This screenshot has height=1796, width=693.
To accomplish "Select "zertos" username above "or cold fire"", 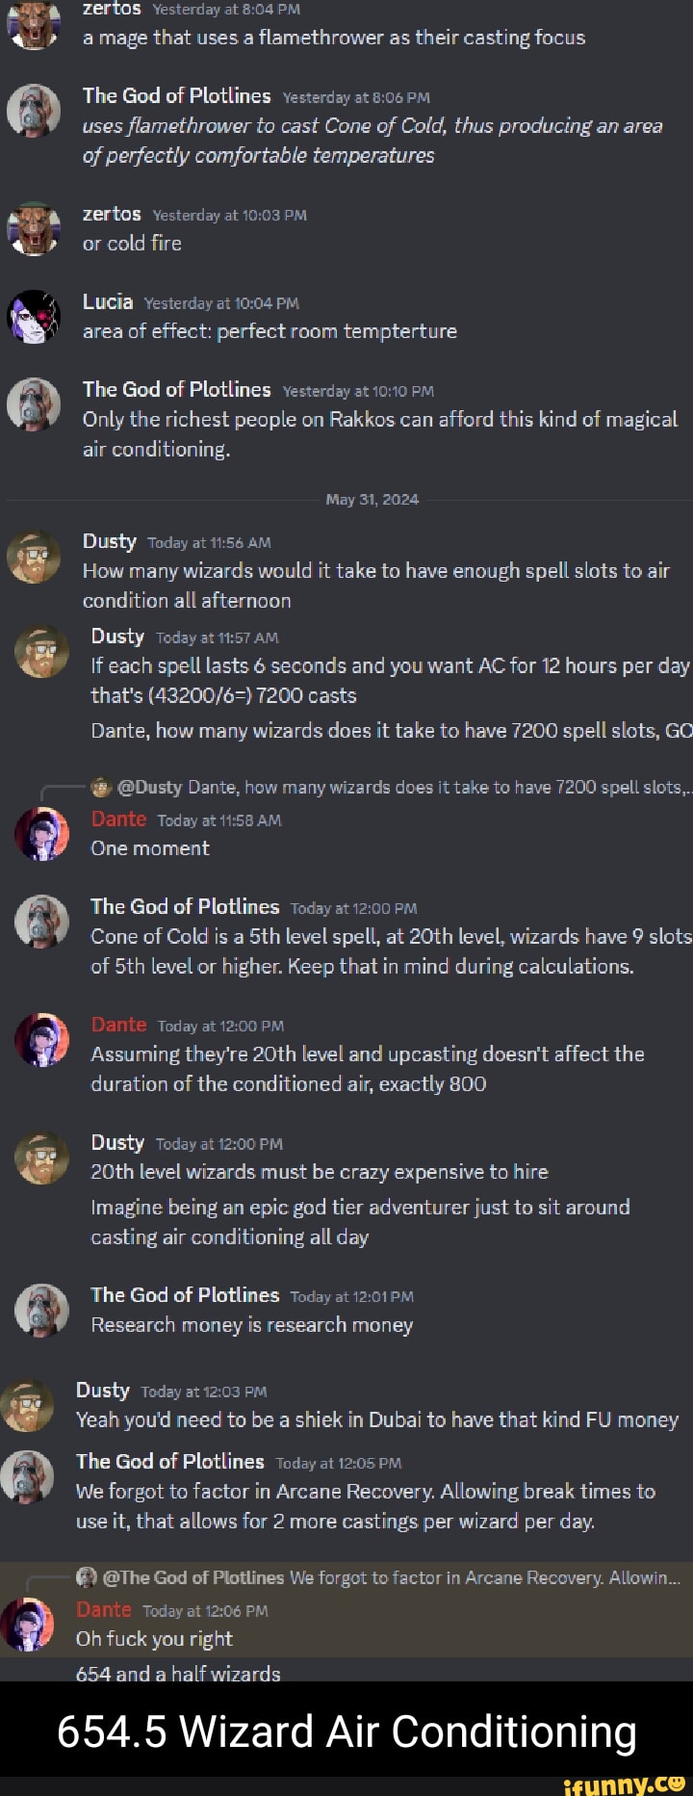I will coord(112,214).
